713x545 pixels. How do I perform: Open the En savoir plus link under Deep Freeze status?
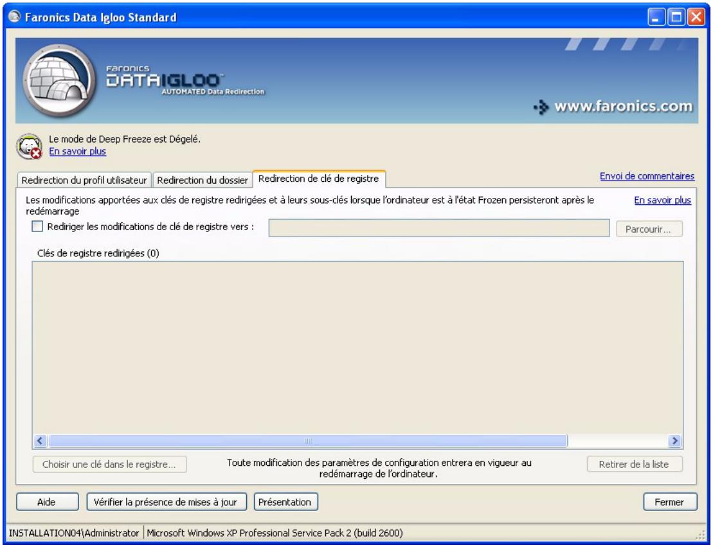(77, 152)
